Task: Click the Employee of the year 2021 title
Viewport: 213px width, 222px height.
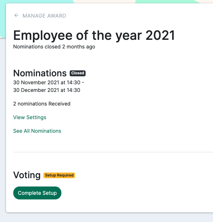Action: 94,36
